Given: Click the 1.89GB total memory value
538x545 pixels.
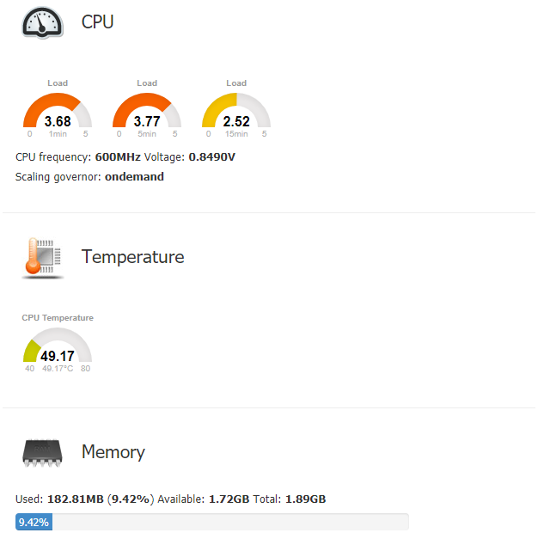Looking at the screenshot, I should 305,499.
